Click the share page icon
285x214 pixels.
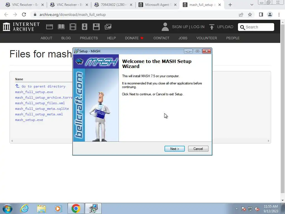pos(241,14)
